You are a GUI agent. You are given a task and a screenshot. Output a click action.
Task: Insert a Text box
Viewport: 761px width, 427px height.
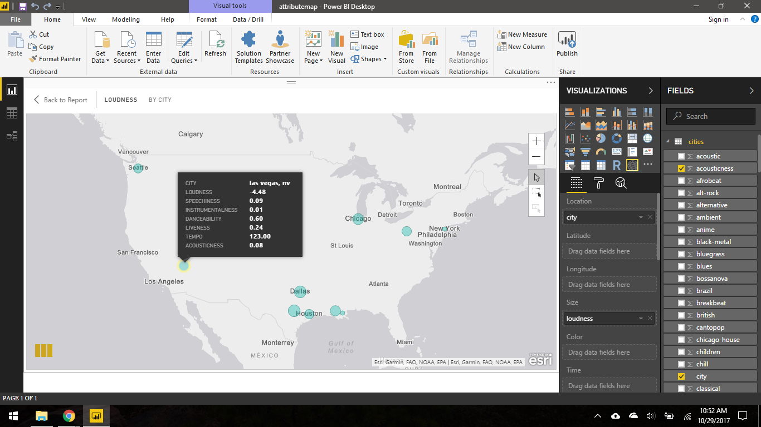click(x=367, y=34)
